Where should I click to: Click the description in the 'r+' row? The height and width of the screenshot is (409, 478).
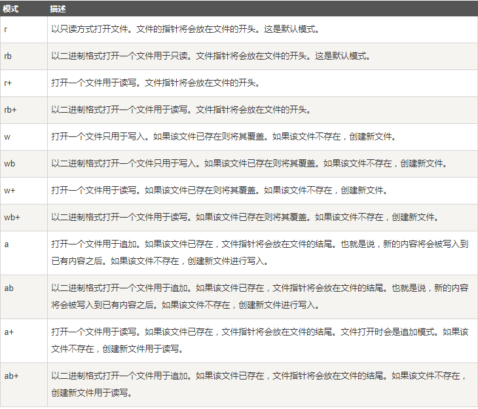[x=156, y=83]
